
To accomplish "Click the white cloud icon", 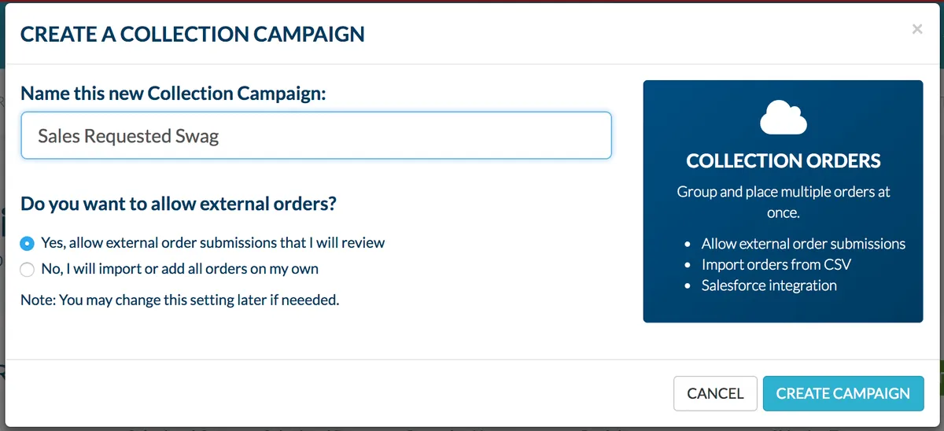I will (783, 118).
